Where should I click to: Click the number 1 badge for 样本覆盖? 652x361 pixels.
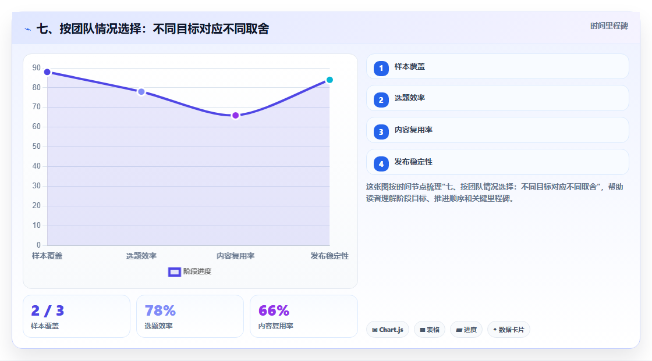coord(381,69)
